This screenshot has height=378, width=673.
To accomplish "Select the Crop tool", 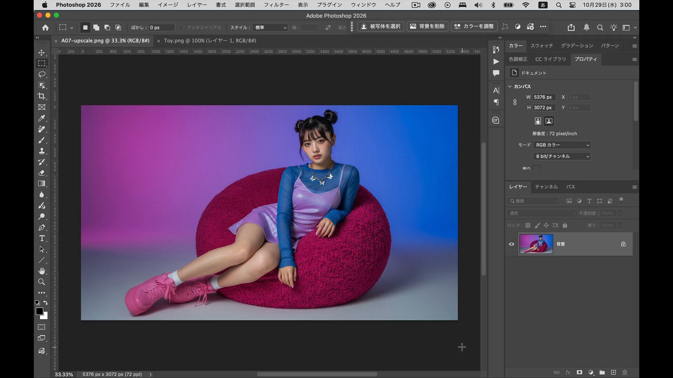I will (x=42, y=96).
